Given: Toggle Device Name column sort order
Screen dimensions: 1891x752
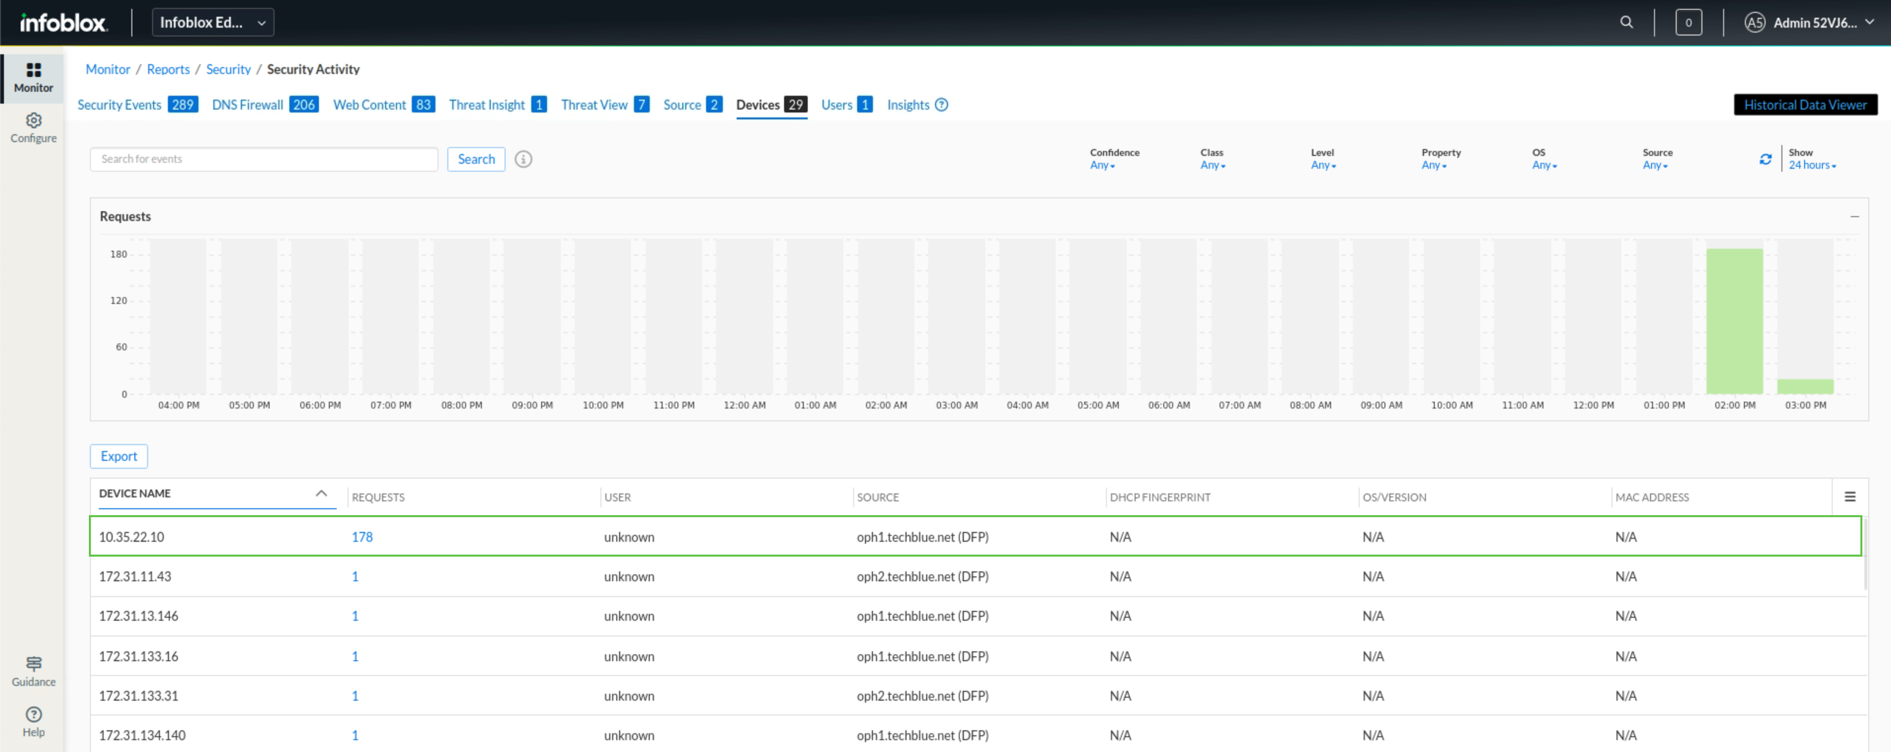Looking at the screenshot, I should coord(321,493).
